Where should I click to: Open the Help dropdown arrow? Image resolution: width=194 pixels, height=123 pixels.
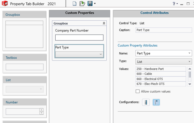[x=177, y=4]
